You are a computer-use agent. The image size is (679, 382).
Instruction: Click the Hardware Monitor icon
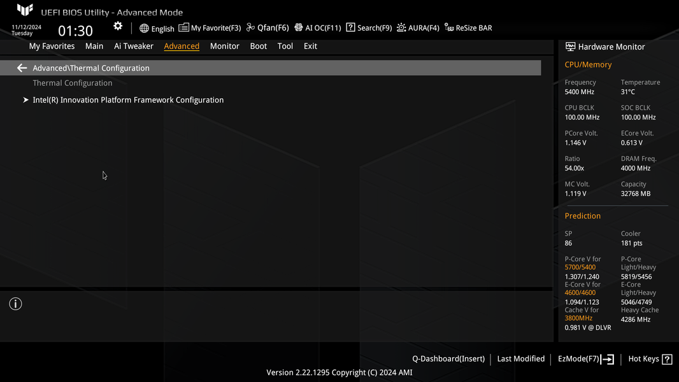[x=570, y=46]
